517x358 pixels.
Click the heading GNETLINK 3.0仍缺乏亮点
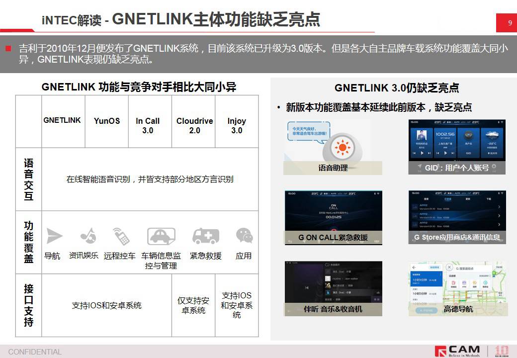point(397,88)
